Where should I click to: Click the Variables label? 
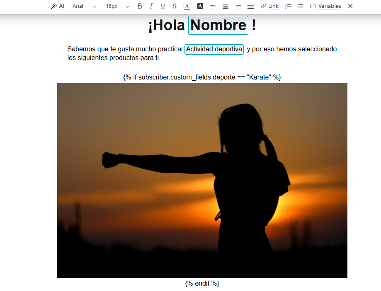(330, 6)
